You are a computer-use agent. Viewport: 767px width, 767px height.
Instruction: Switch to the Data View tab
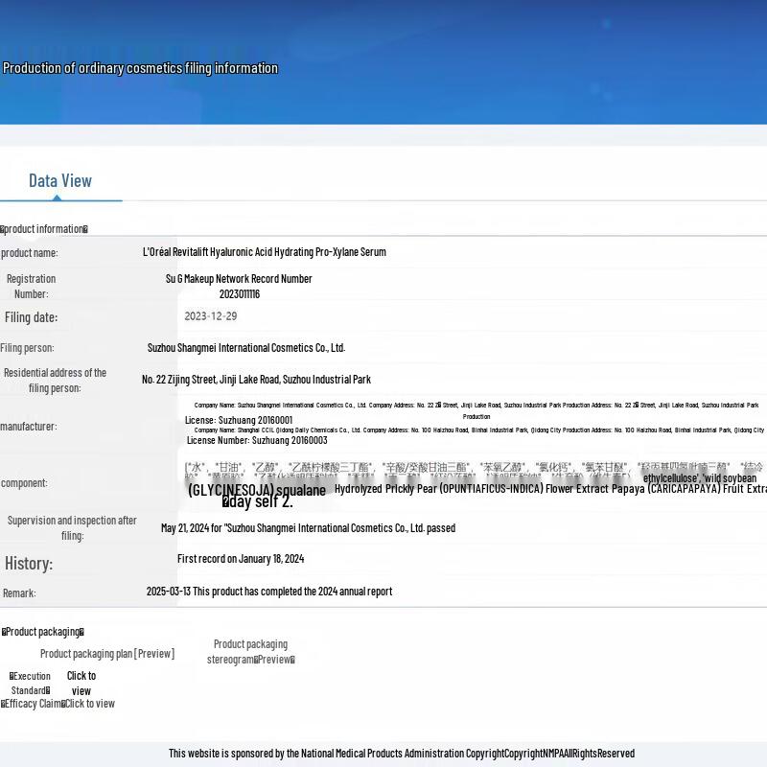[60, 181]
